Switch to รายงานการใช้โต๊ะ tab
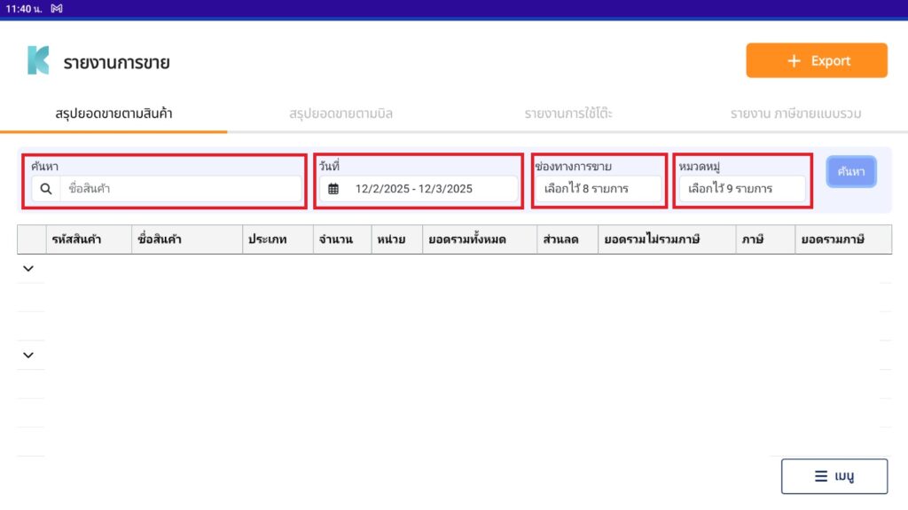This screenshot has width=908, height=510. coord(568,114)
